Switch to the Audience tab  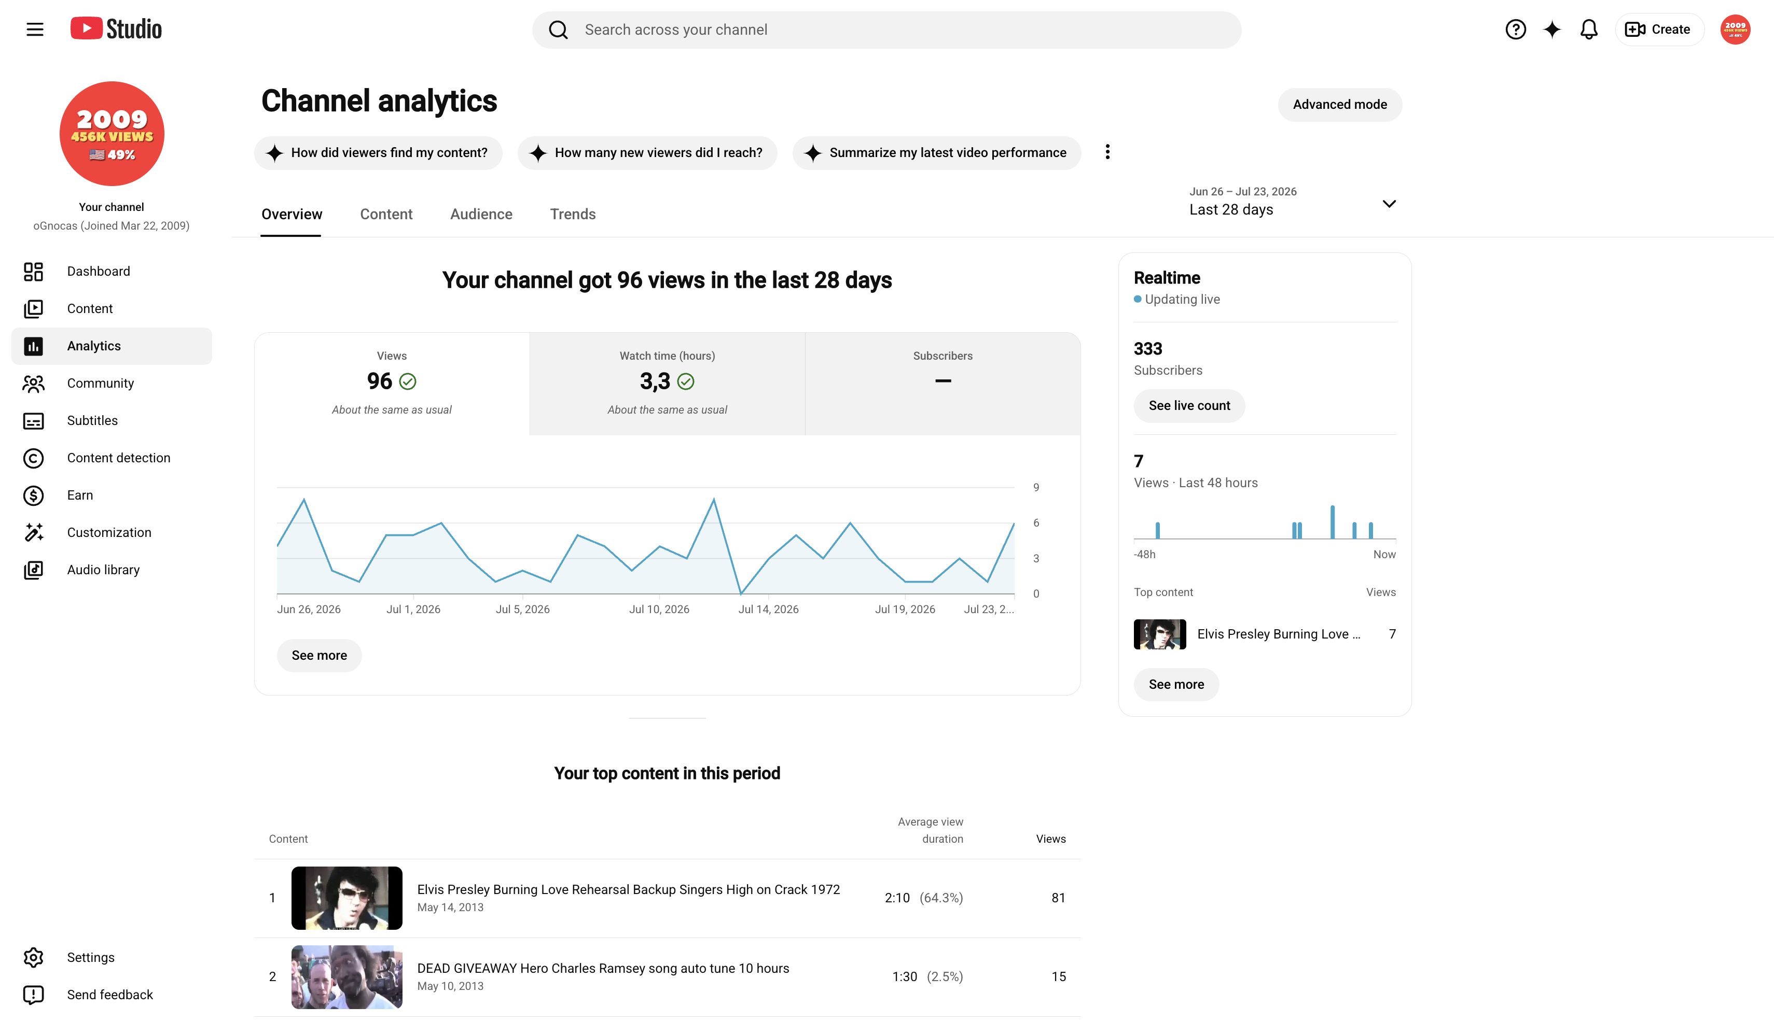481,215
